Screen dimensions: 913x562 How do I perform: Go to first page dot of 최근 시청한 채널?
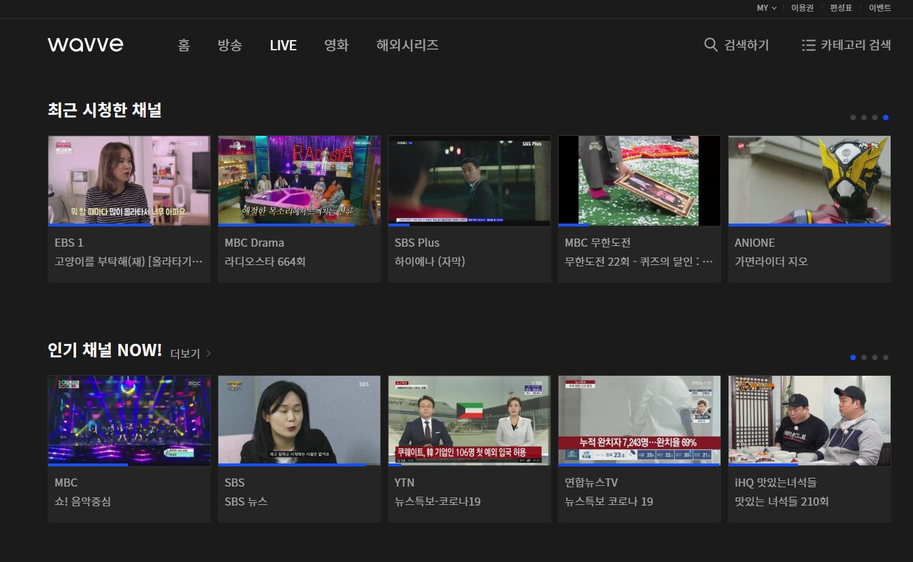tap(853, 118)
